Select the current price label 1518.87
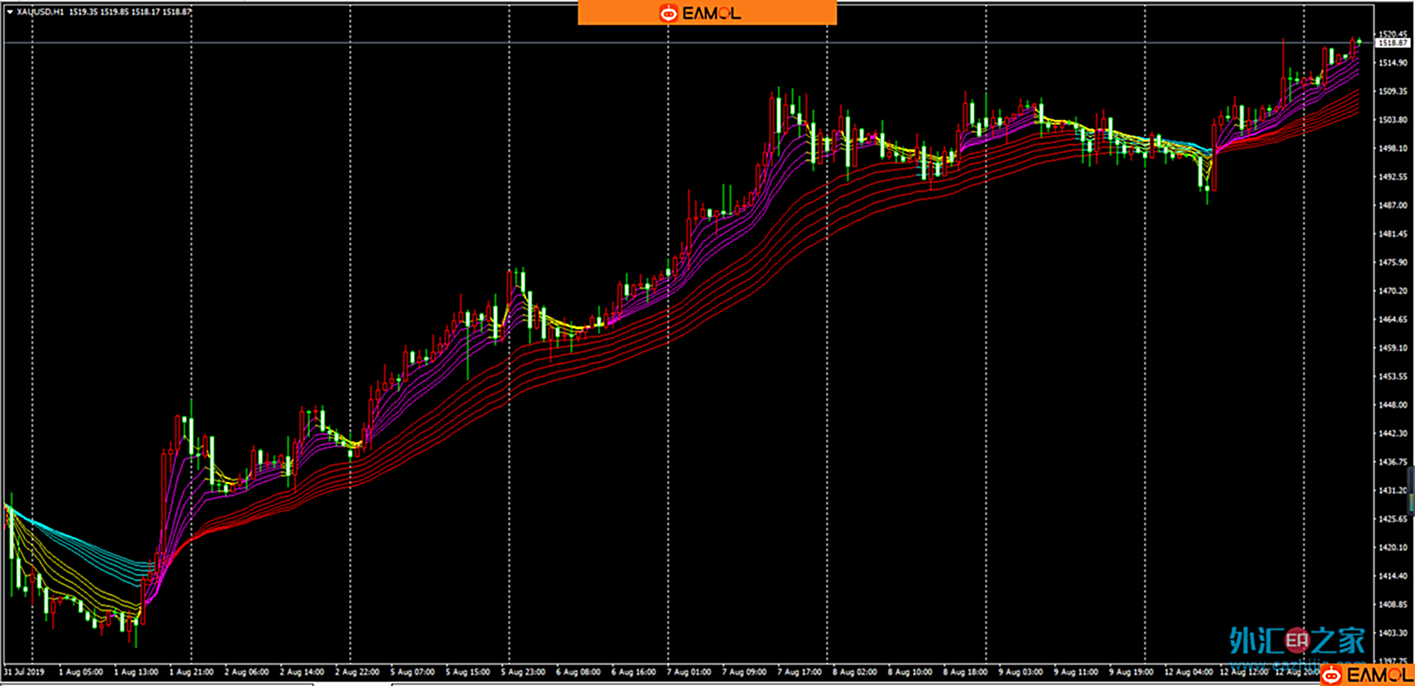The image size is (1415, 686). coord(1393,42)
